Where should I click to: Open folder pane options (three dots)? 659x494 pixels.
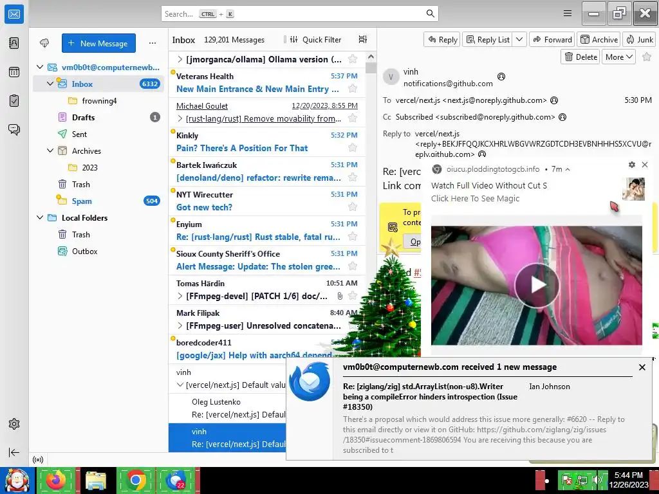[x=152, y=43]
